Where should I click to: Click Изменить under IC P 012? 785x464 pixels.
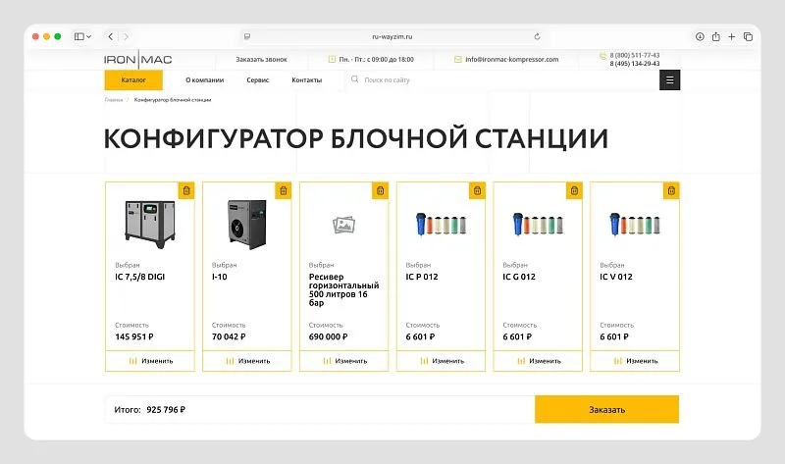(x=441, y=361)
